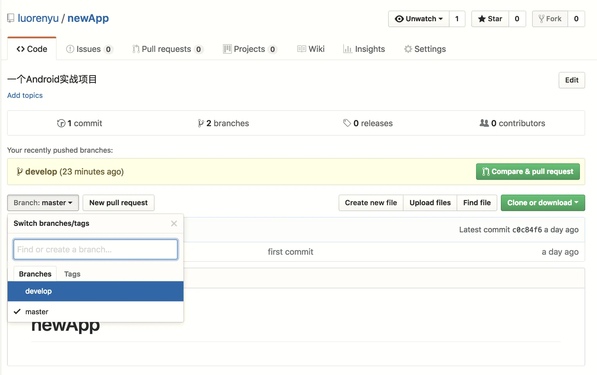This screenshot has width=597, height=375.
Task: Toggle the Branch: master dropdown
Action: [43, 203]
